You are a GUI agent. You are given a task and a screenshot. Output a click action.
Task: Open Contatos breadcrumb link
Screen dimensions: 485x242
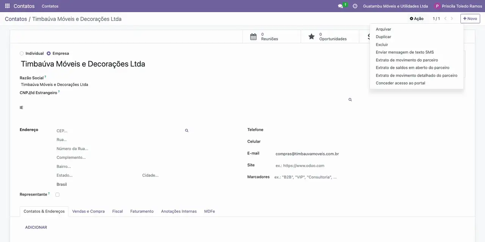[16, 19]
